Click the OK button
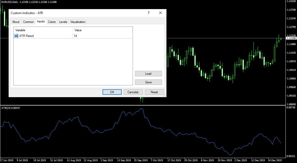Viewport: 297px width, 163px height. tap(112, 92)
